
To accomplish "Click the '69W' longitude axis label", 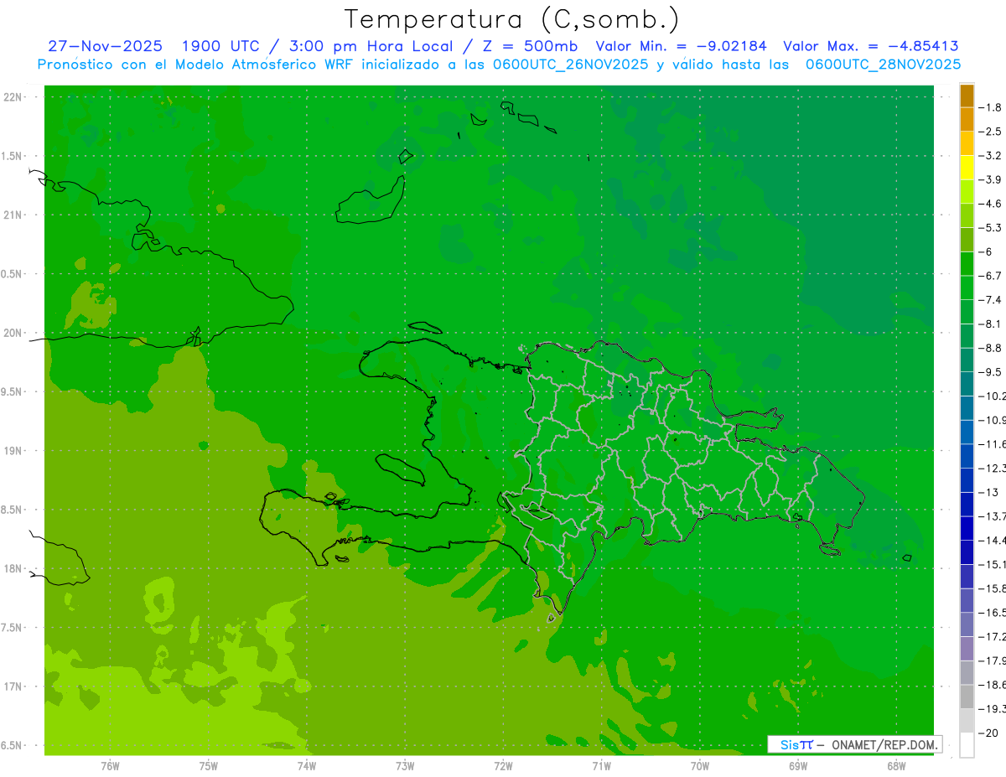I will click(797, 766).
